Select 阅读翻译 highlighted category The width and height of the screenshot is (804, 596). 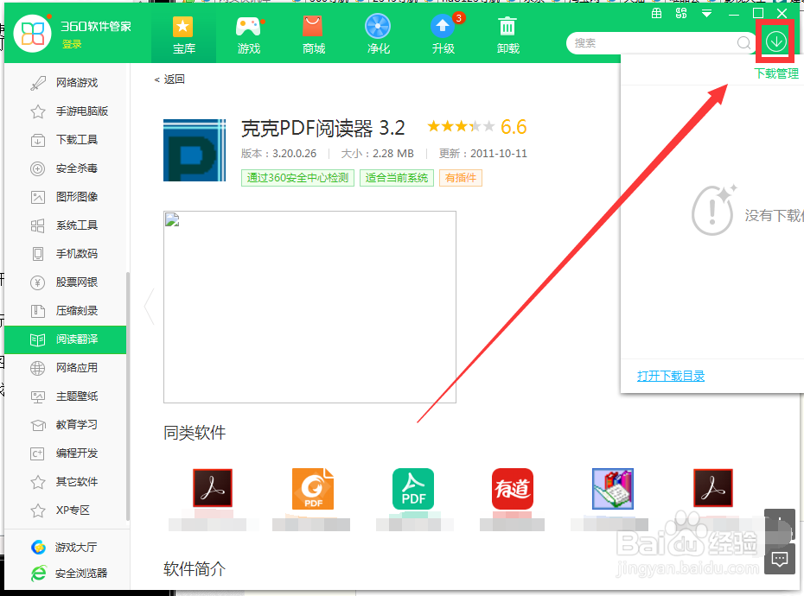[65, 339]
